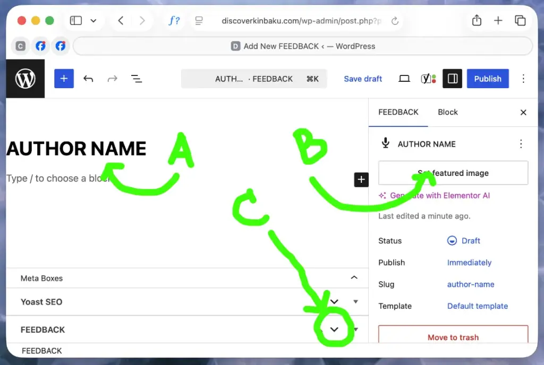Click the Default template link
The height and width of the screenshot is (365, 544).
click(x=478, y=305)
